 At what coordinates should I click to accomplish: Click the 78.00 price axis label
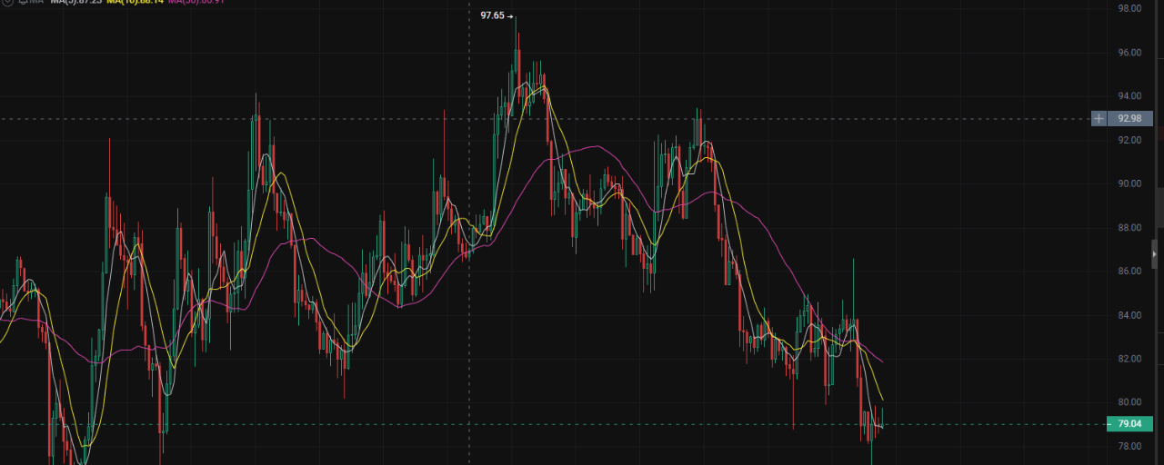pos(1129,446)
